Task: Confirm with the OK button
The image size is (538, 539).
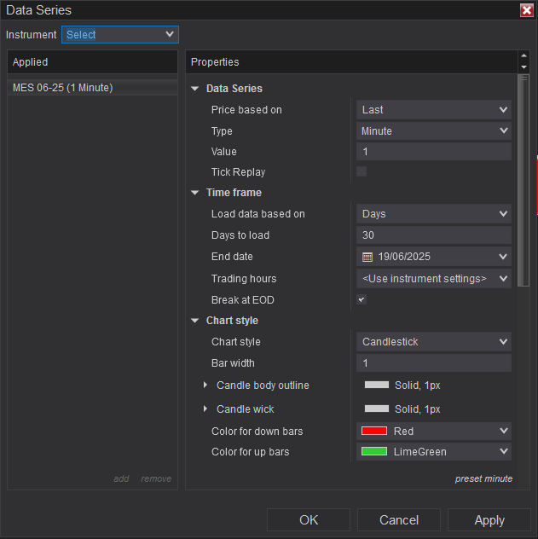Action: [x=309, y=519]
